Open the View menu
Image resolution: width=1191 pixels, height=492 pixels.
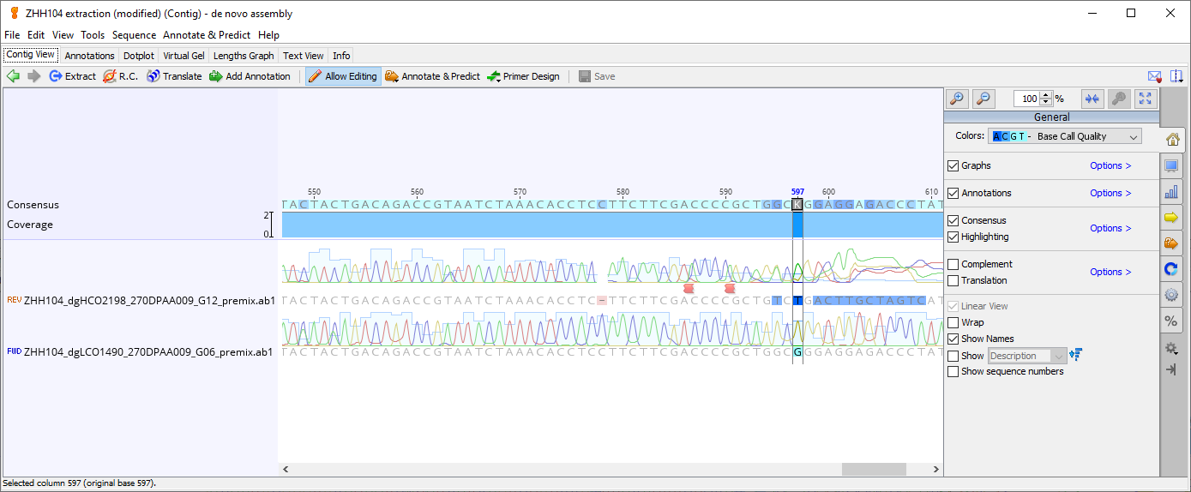click(63, 35)
